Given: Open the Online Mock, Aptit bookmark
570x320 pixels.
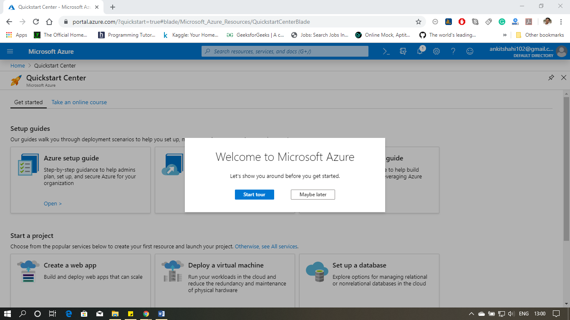Looking at the screenshot, I should 383,35.
